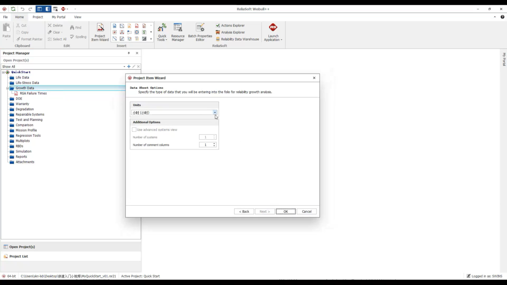Open Actions Explorer
This screenshot has width=507, height=285.
[x=230, y=25]
